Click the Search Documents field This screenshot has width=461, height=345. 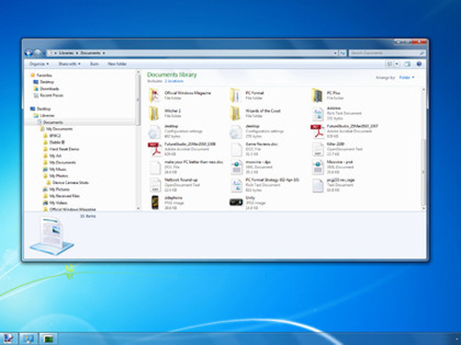(x=387, y=53)
